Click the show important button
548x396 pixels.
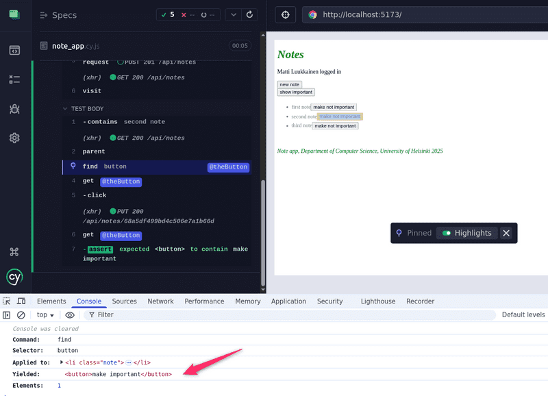point(296,92)
